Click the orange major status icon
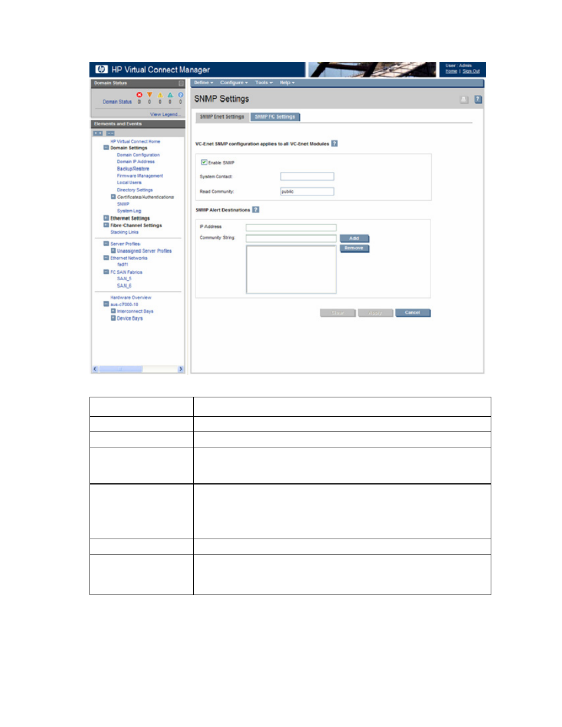This screenshot has width=562, height=727. [150, 95]
